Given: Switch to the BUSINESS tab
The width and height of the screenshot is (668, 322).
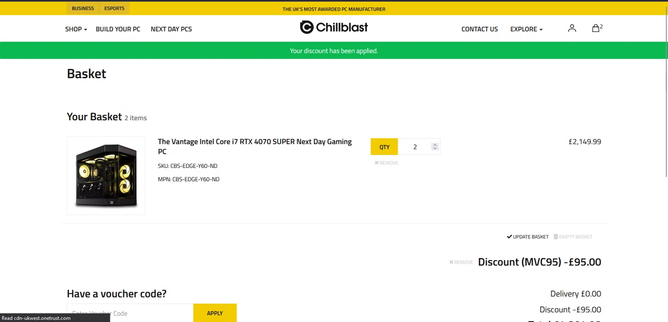Looking at the screenshot, I should (x=83, y=8).
